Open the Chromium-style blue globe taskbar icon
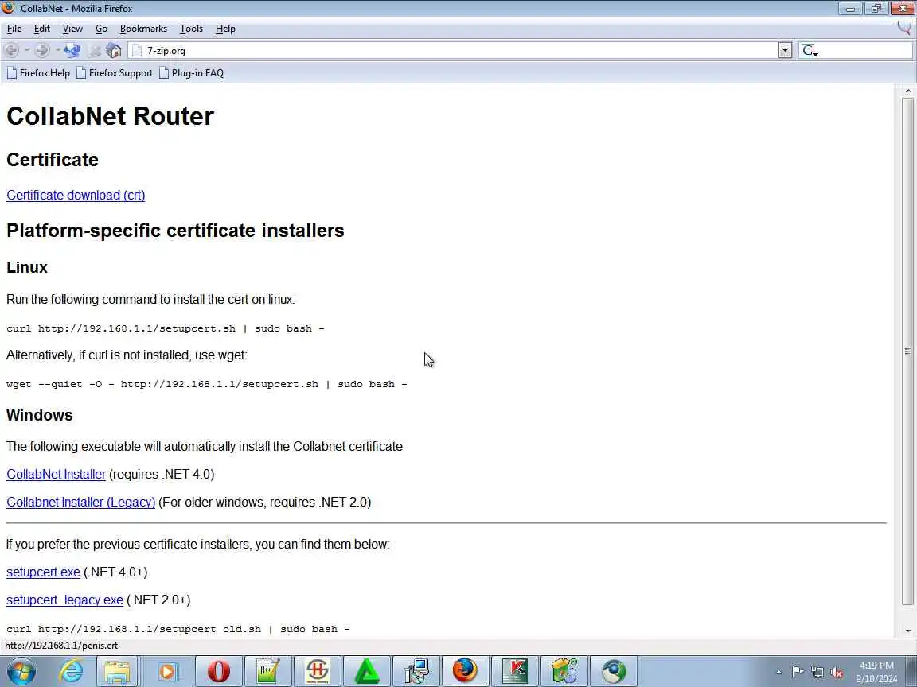Viewport: 917px width, 687px height. (x=614, y=671)
